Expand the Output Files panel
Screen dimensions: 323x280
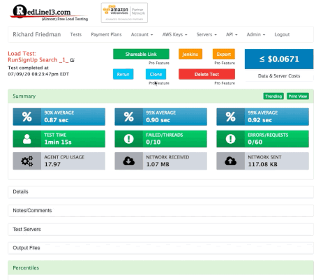coord(160,248)
